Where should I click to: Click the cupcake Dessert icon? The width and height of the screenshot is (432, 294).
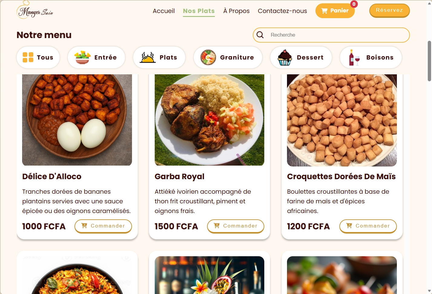[285, 57]
